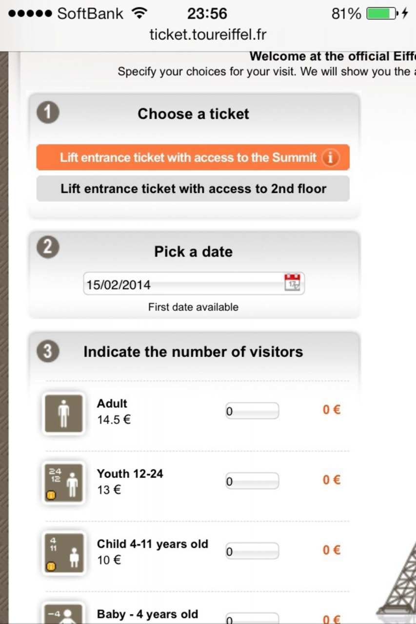Click the Child 4-11 visitor icon

point(63,553)
